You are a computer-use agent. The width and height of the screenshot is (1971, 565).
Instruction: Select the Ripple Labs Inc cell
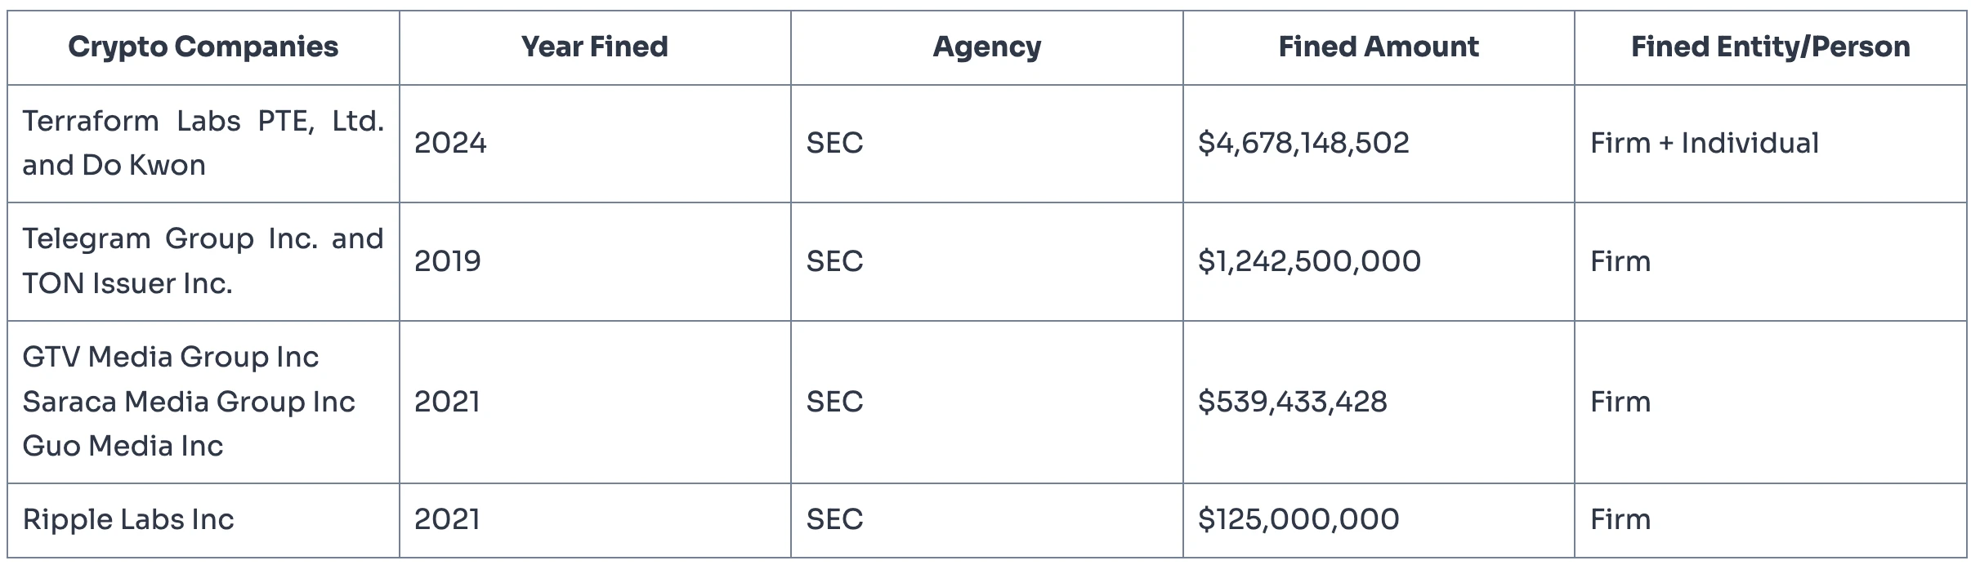(x=128, y=519)
